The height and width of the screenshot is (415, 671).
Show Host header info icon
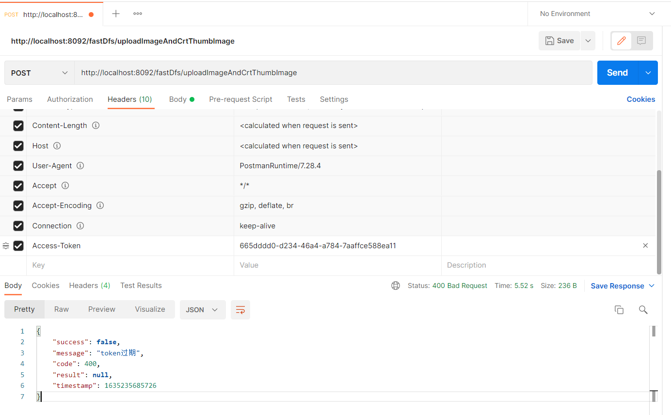[x=57, y=146]
